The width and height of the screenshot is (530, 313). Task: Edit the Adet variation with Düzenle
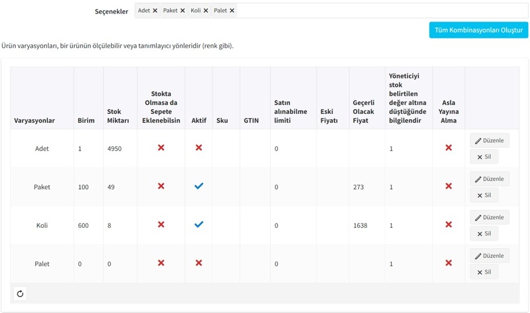click(490, 141)
